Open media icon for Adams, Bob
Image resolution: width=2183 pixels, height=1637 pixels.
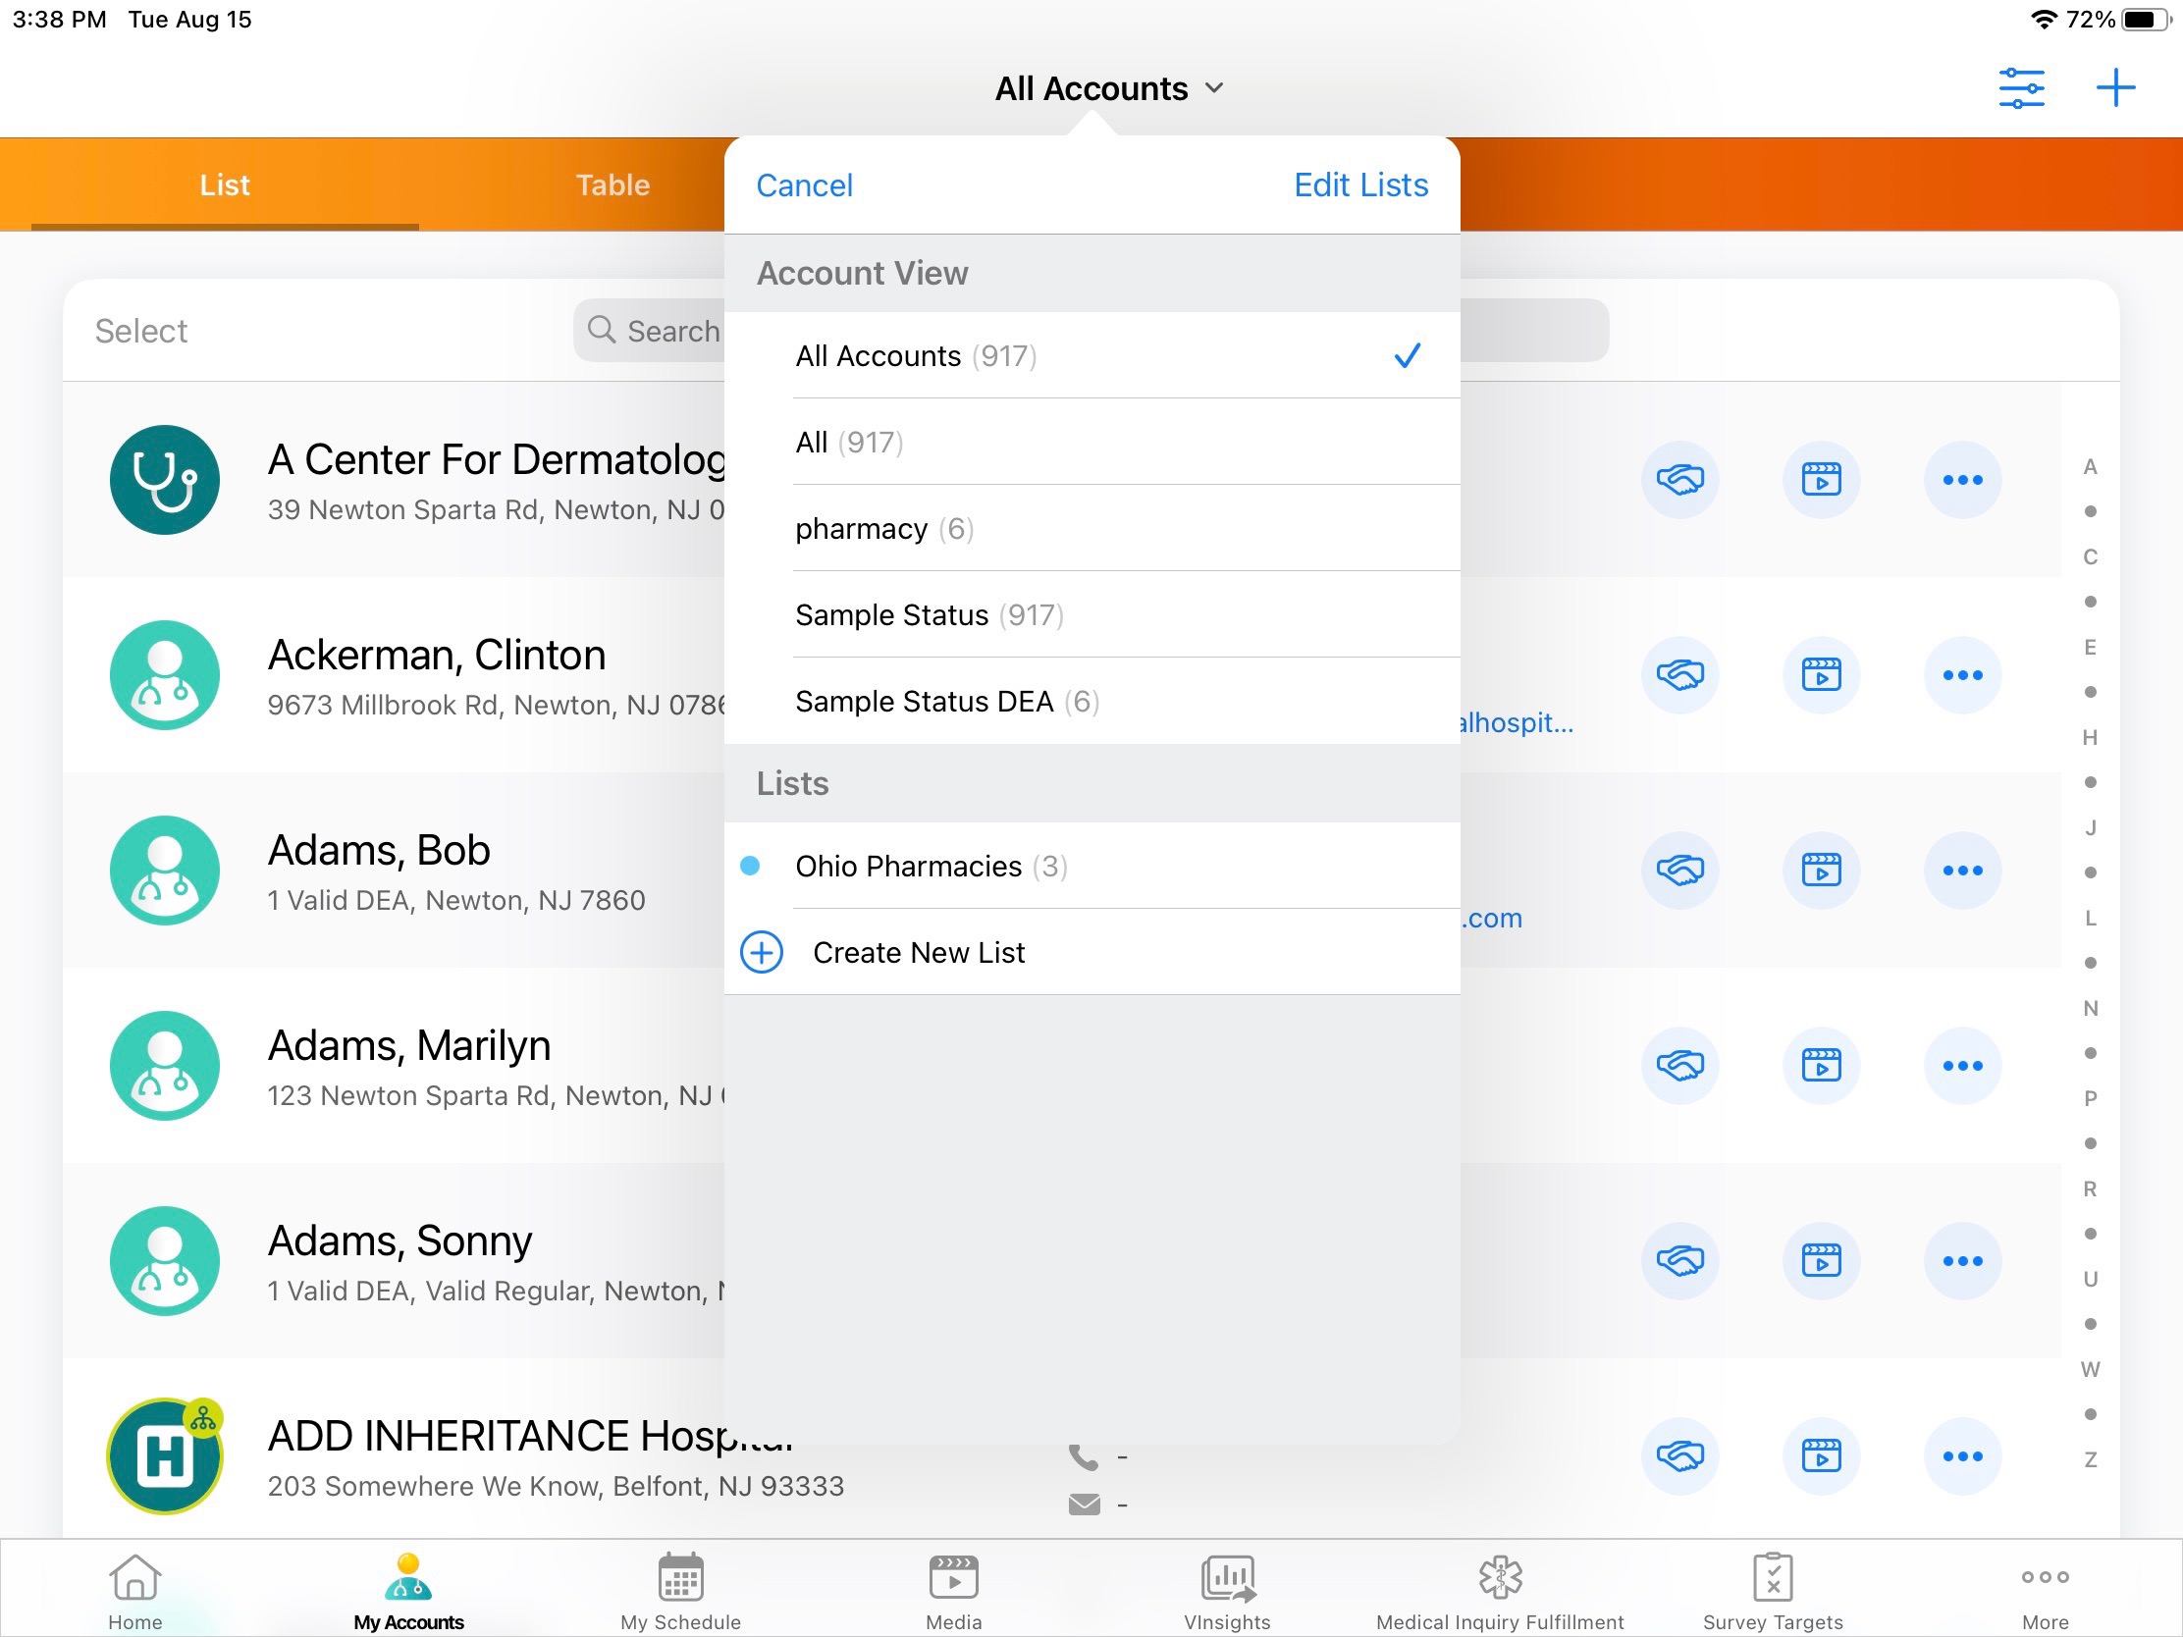pos(1821,871)
